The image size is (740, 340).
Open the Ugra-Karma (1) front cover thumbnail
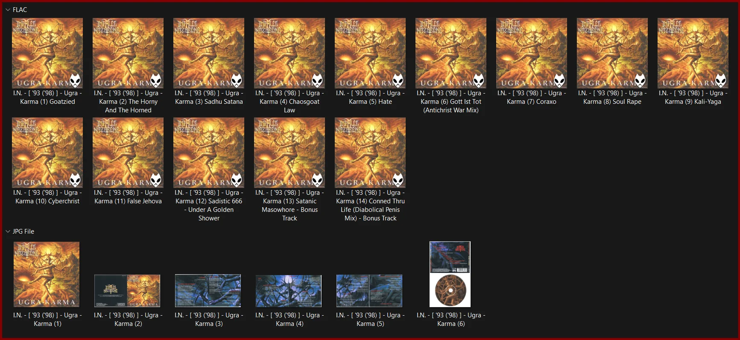tap(47, 274)
